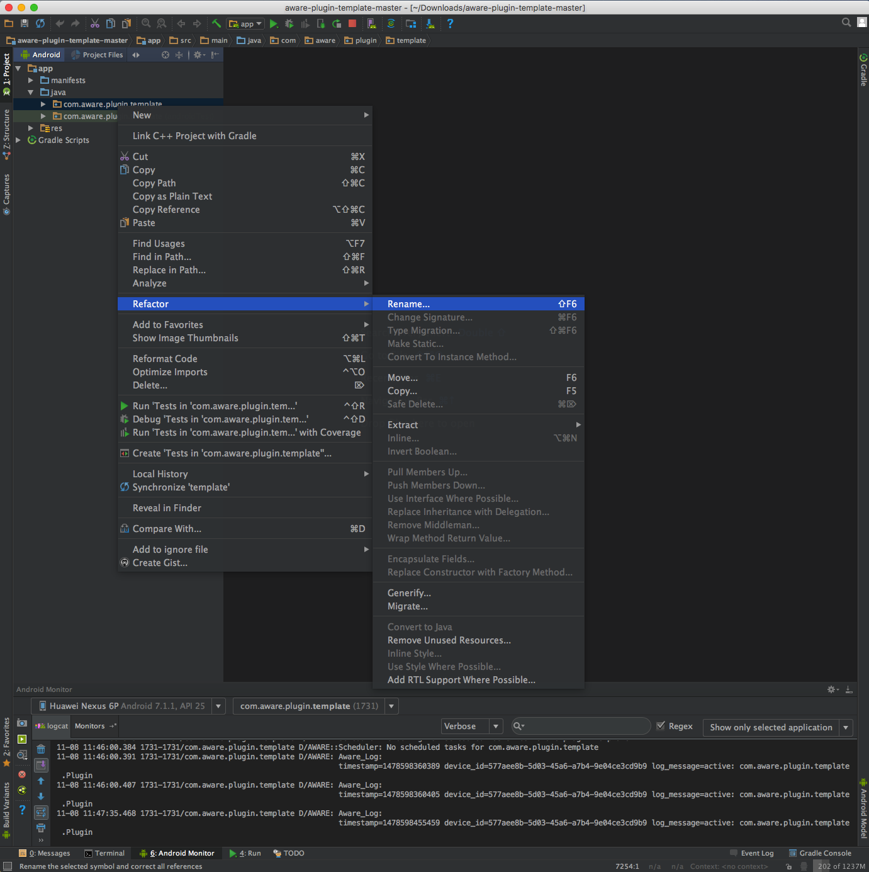Collapse the app tree node
869x872 pixels.
pos(18,68)
